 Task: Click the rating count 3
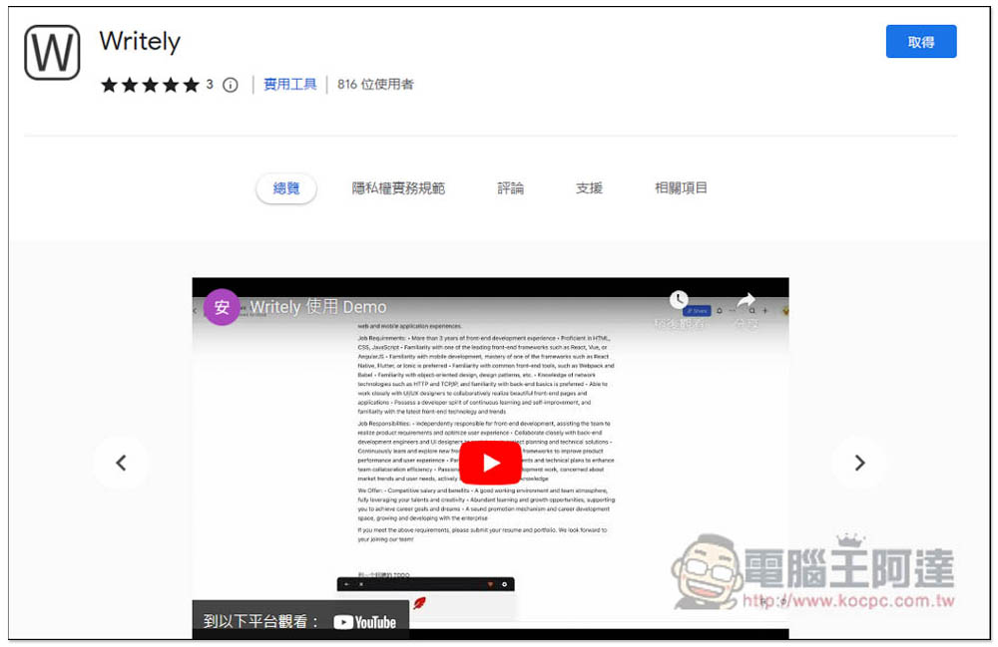point(210,84)
